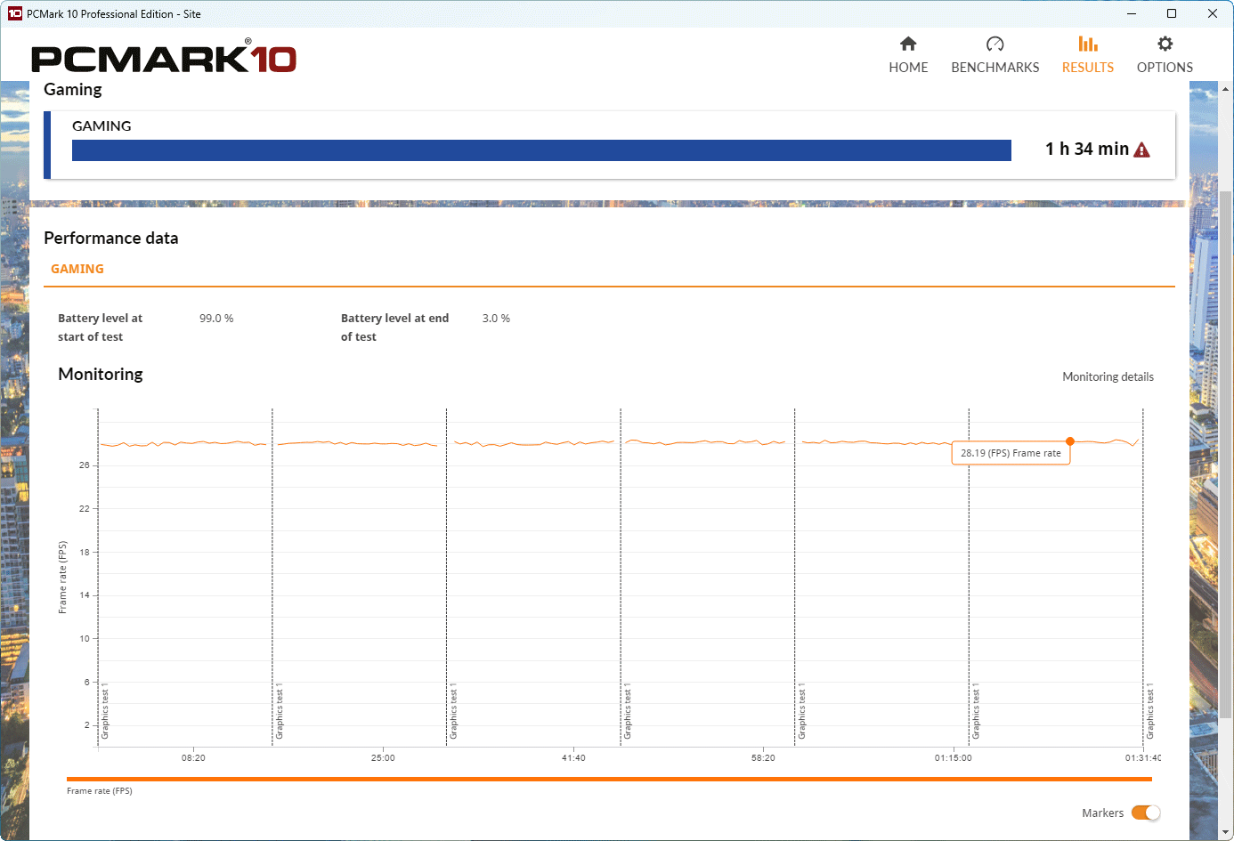Maximize the PCMark 10 window
1234x841 pixels.
[x=1172, y=13]
